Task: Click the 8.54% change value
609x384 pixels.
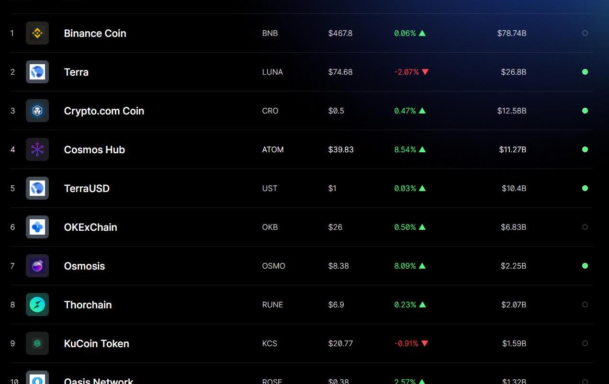Action: click(x=405, y=149)
